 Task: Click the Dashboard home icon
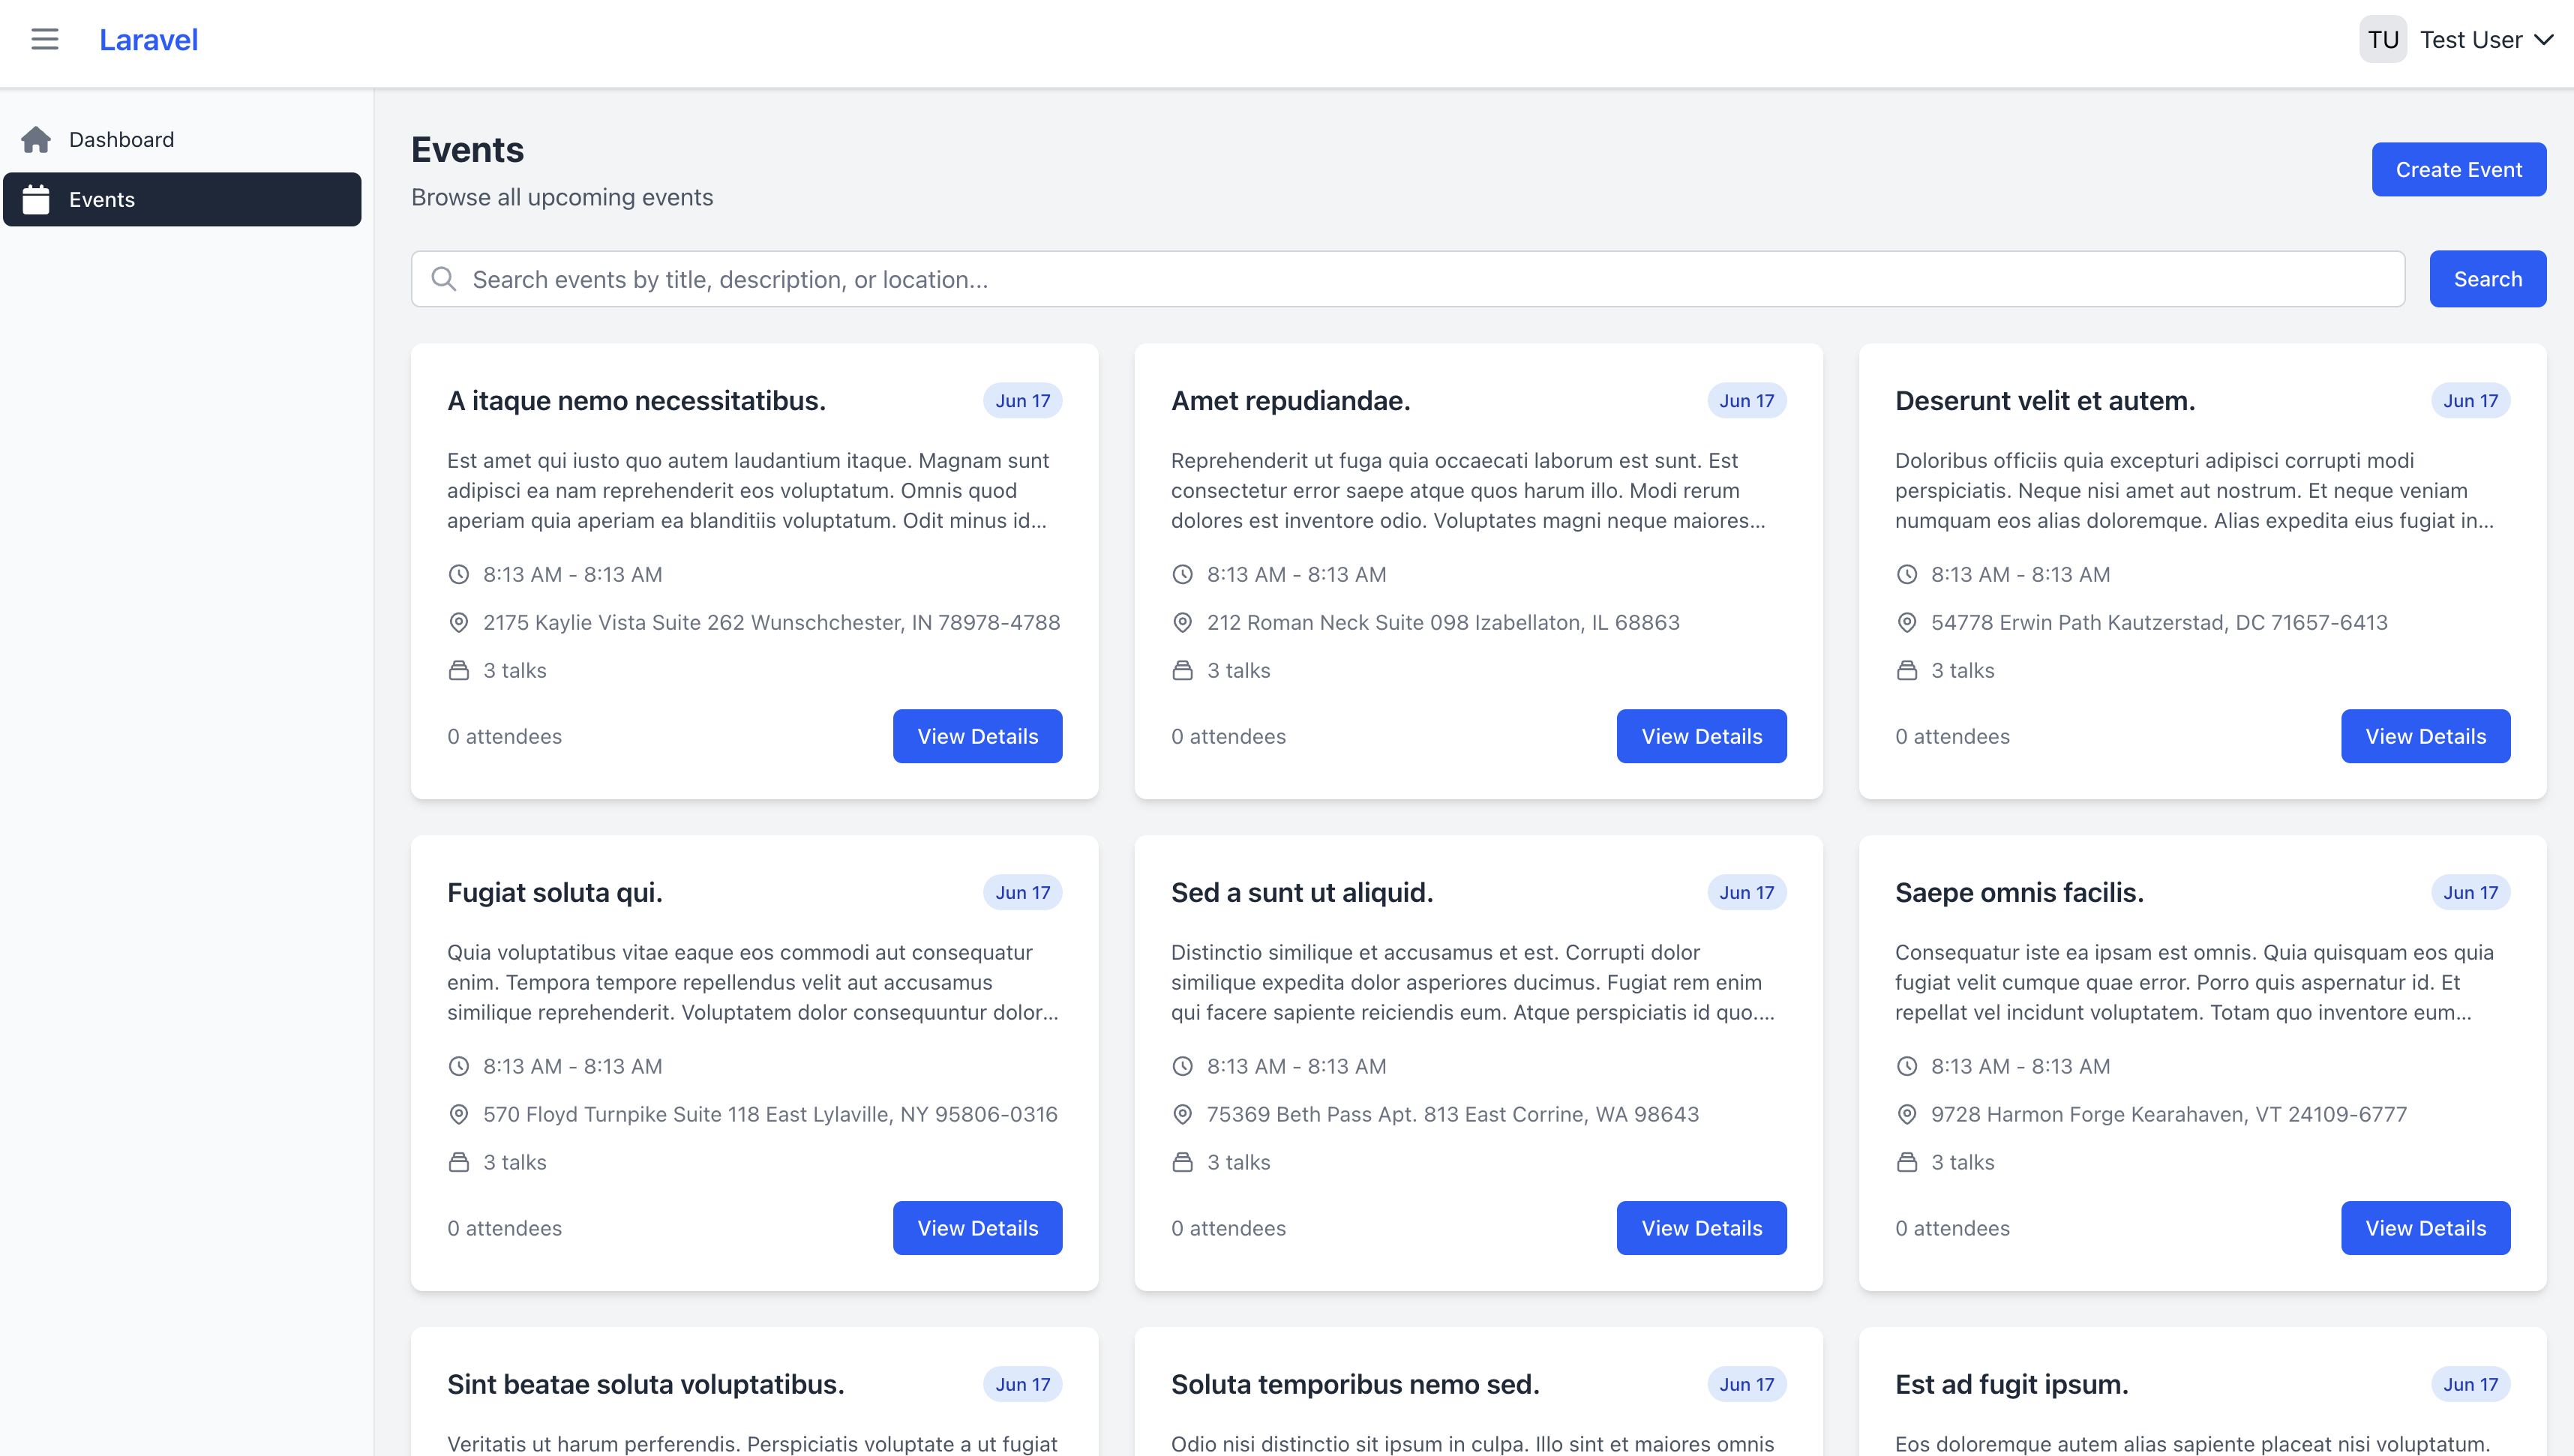[x=36, y=139]
